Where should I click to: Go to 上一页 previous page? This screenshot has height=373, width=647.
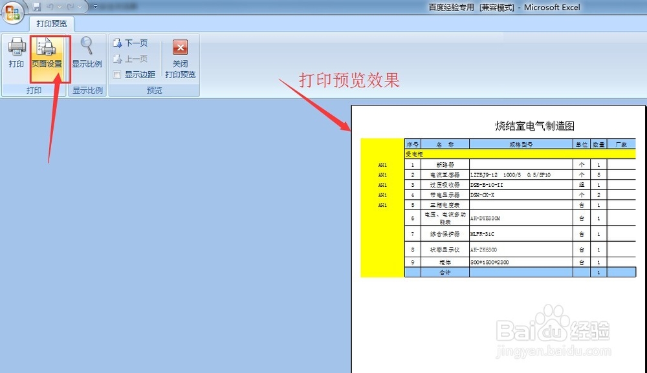[131, 59]
